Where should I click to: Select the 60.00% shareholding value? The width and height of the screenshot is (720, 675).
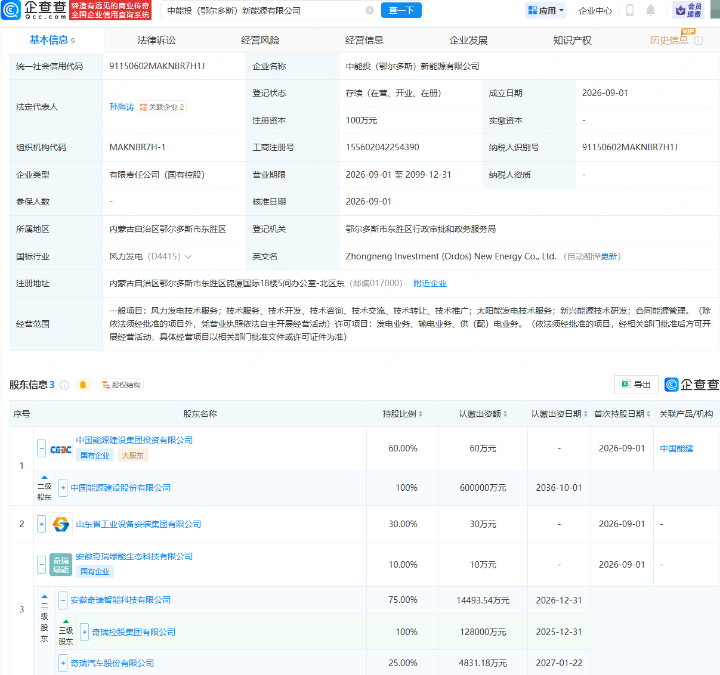[403, 448]
